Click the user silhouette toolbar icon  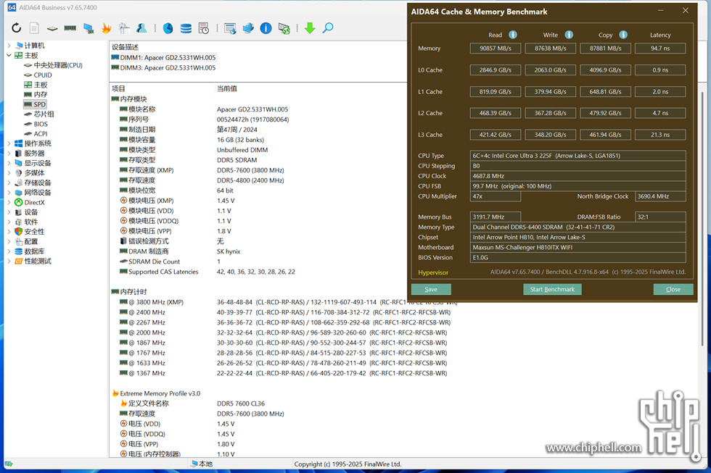pyautogui.click(x=141, y=28)
